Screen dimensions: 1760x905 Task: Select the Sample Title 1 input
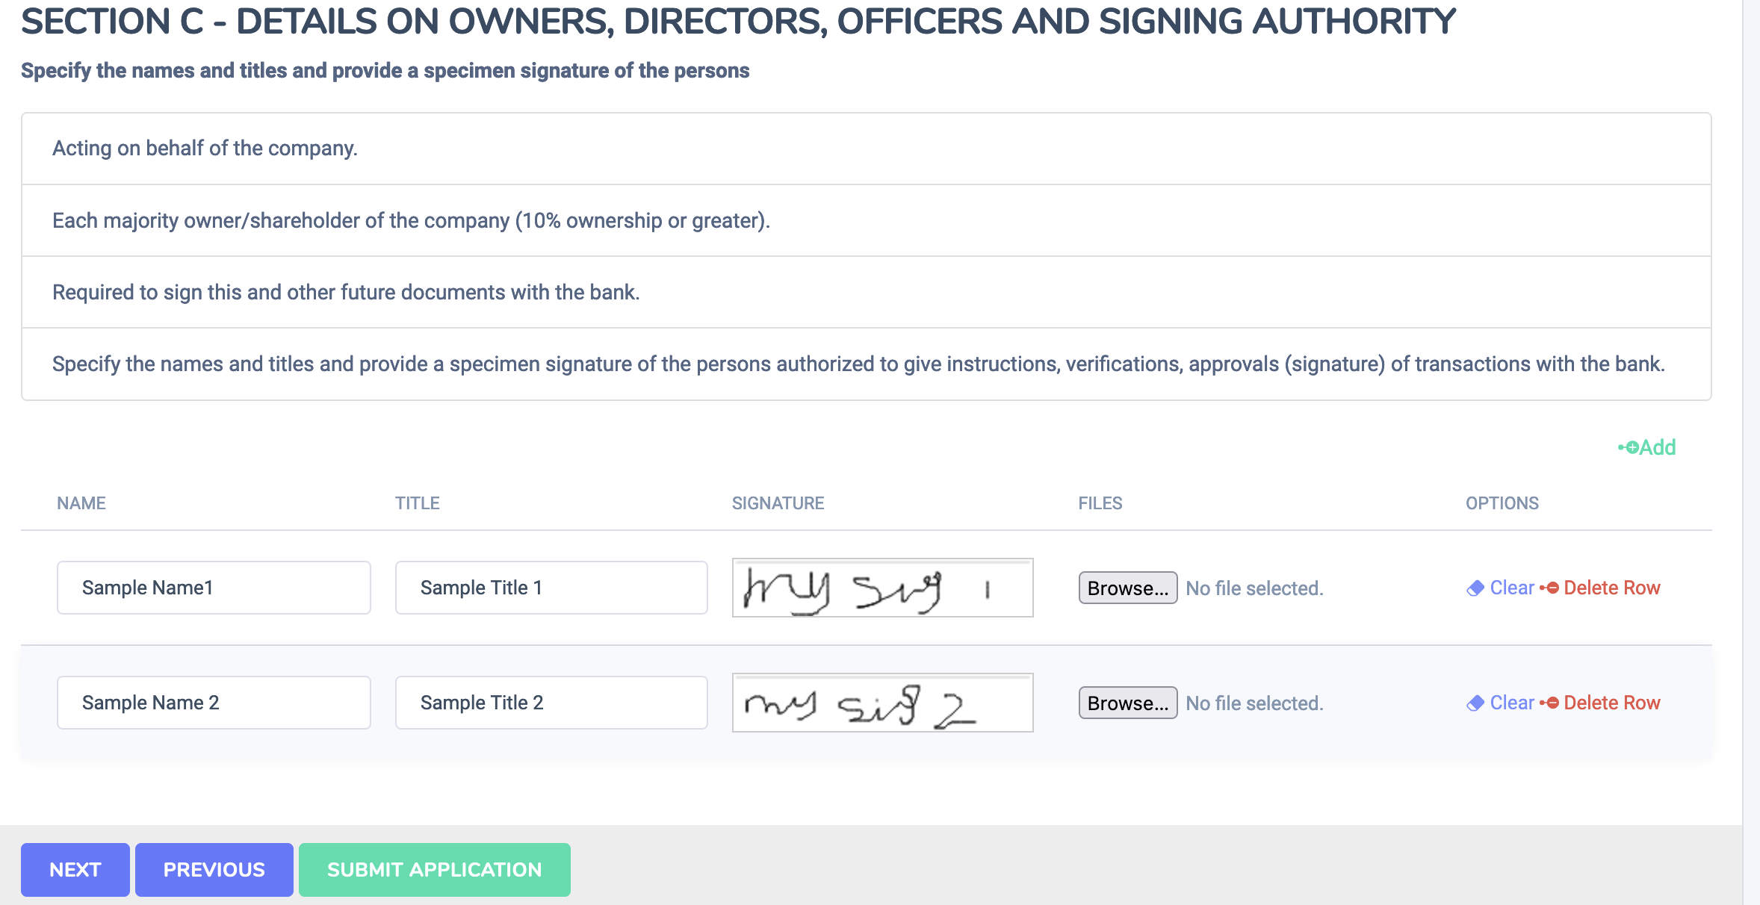(551, 588)
